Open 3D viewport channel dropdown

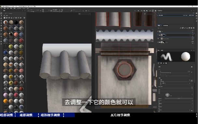85,14
